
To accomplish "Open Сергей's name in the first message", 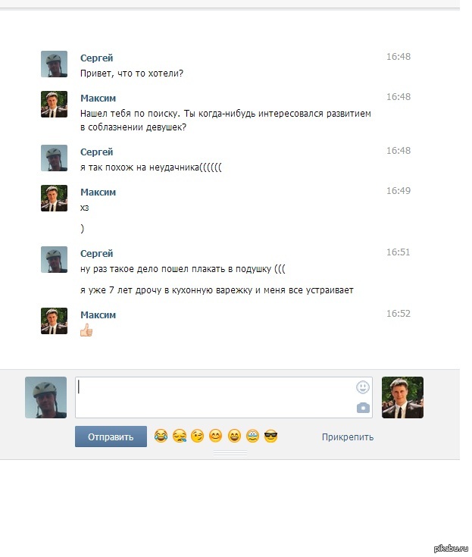I will [x=97, y=58].
